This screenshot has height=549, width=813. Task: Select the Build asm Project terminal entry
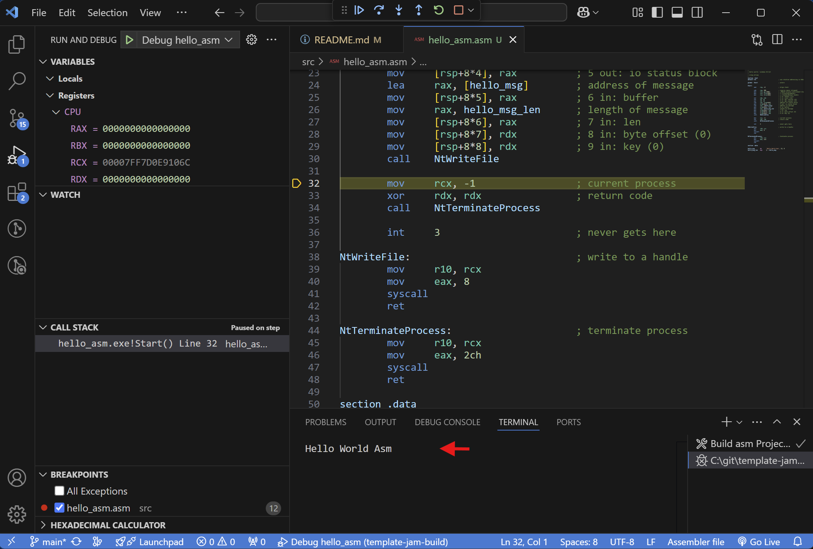pos(750,444)
